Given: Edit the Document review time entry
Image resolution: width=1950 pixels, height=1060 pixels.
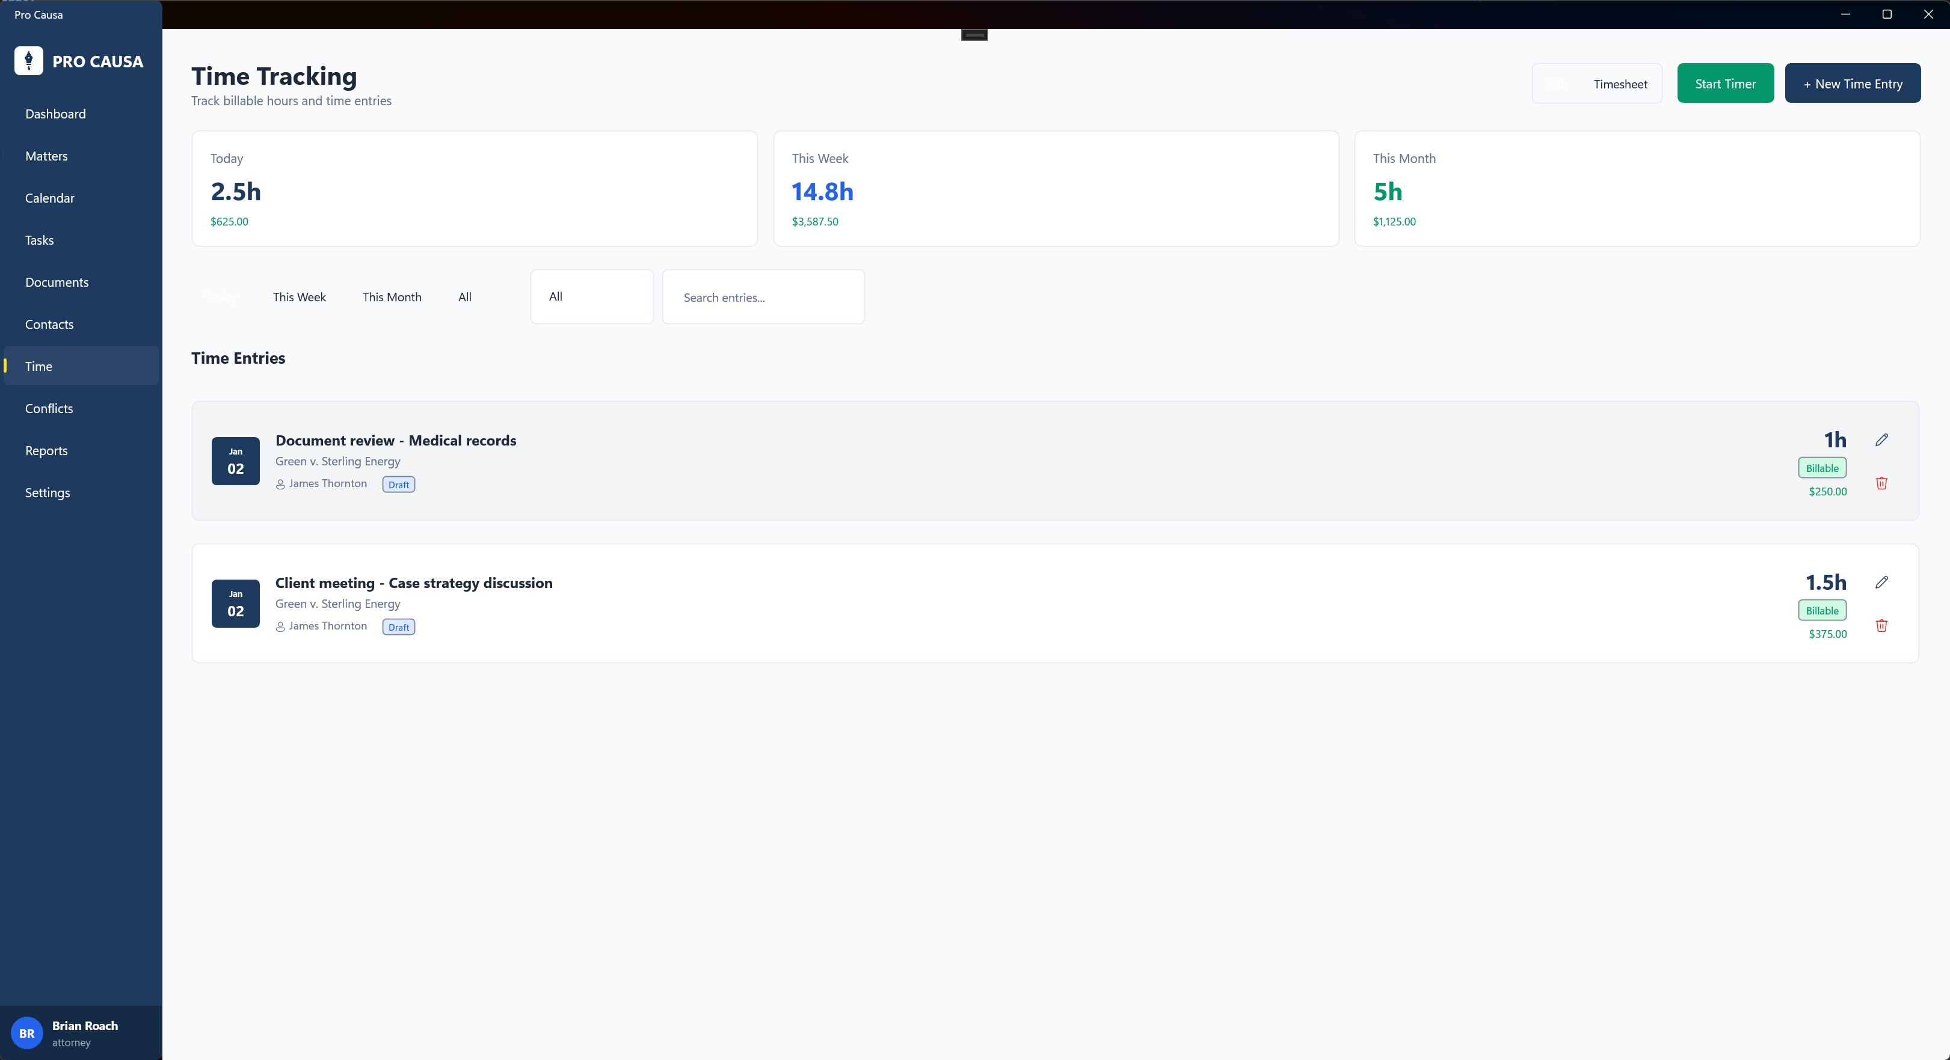Looking at the screenshot, I should point(1881,440).
